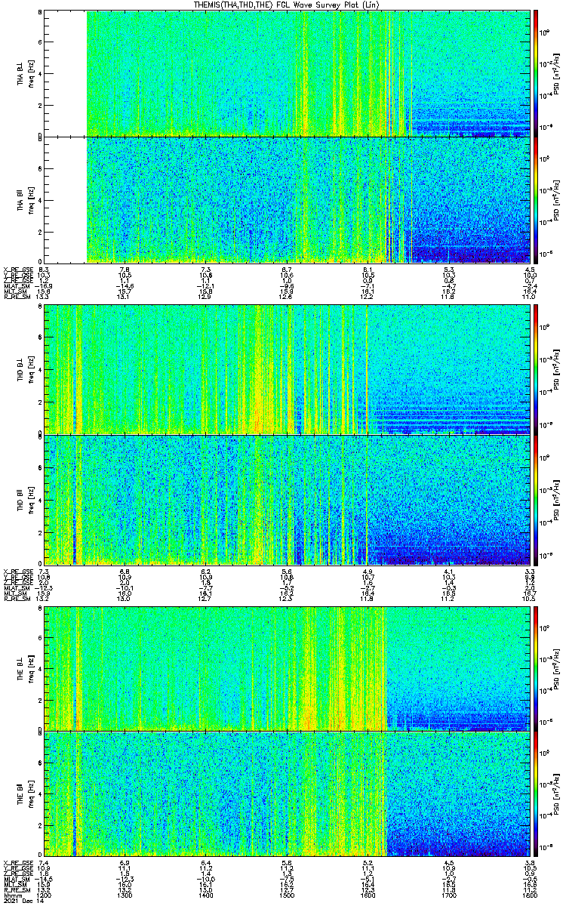566x906 pixels.
Task: Click the 1200 time tick label
Action: [45, 894]
